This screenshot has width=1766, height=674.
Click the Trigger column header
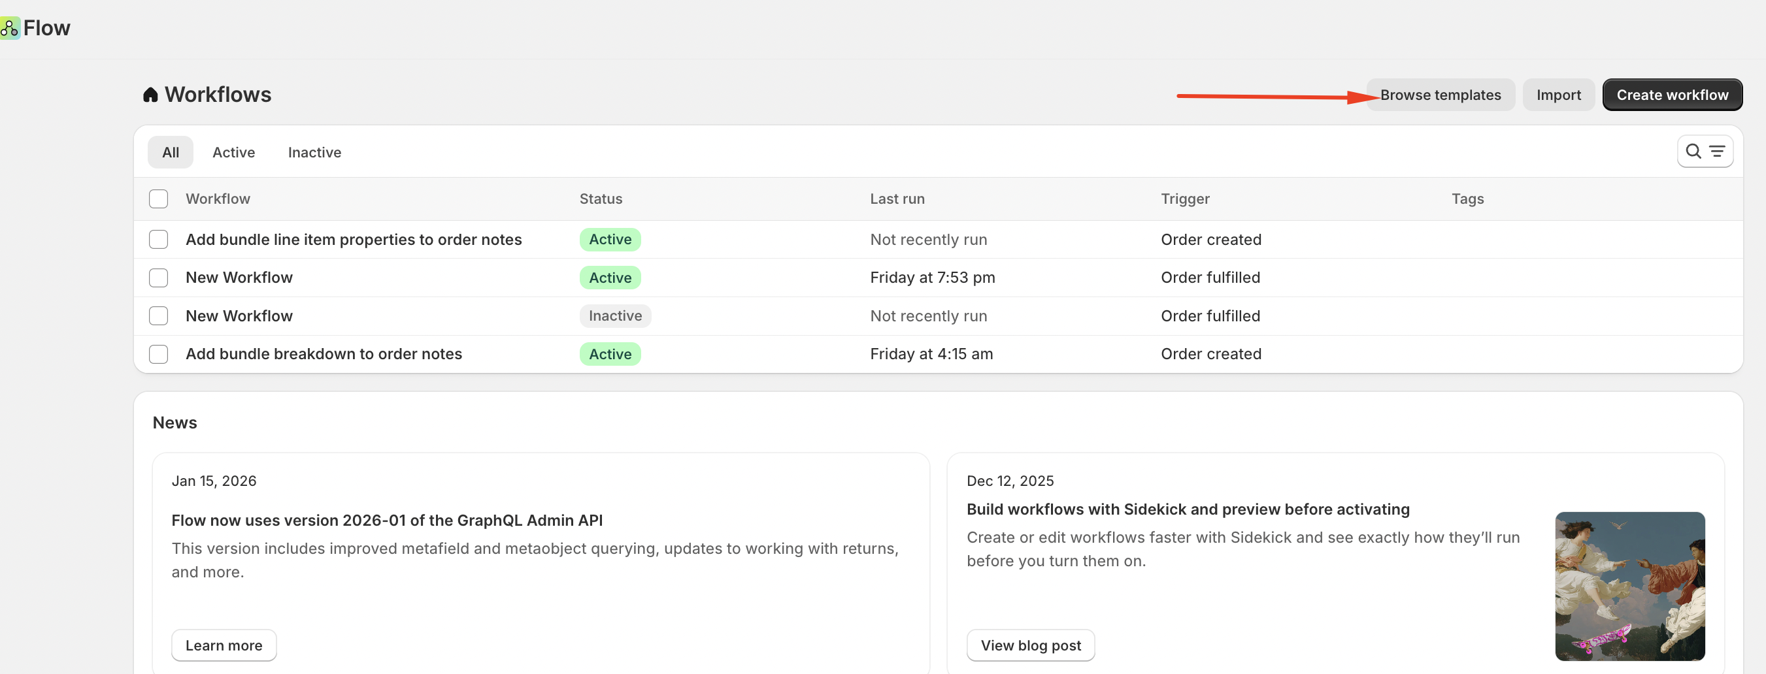tap(1185, 199)
